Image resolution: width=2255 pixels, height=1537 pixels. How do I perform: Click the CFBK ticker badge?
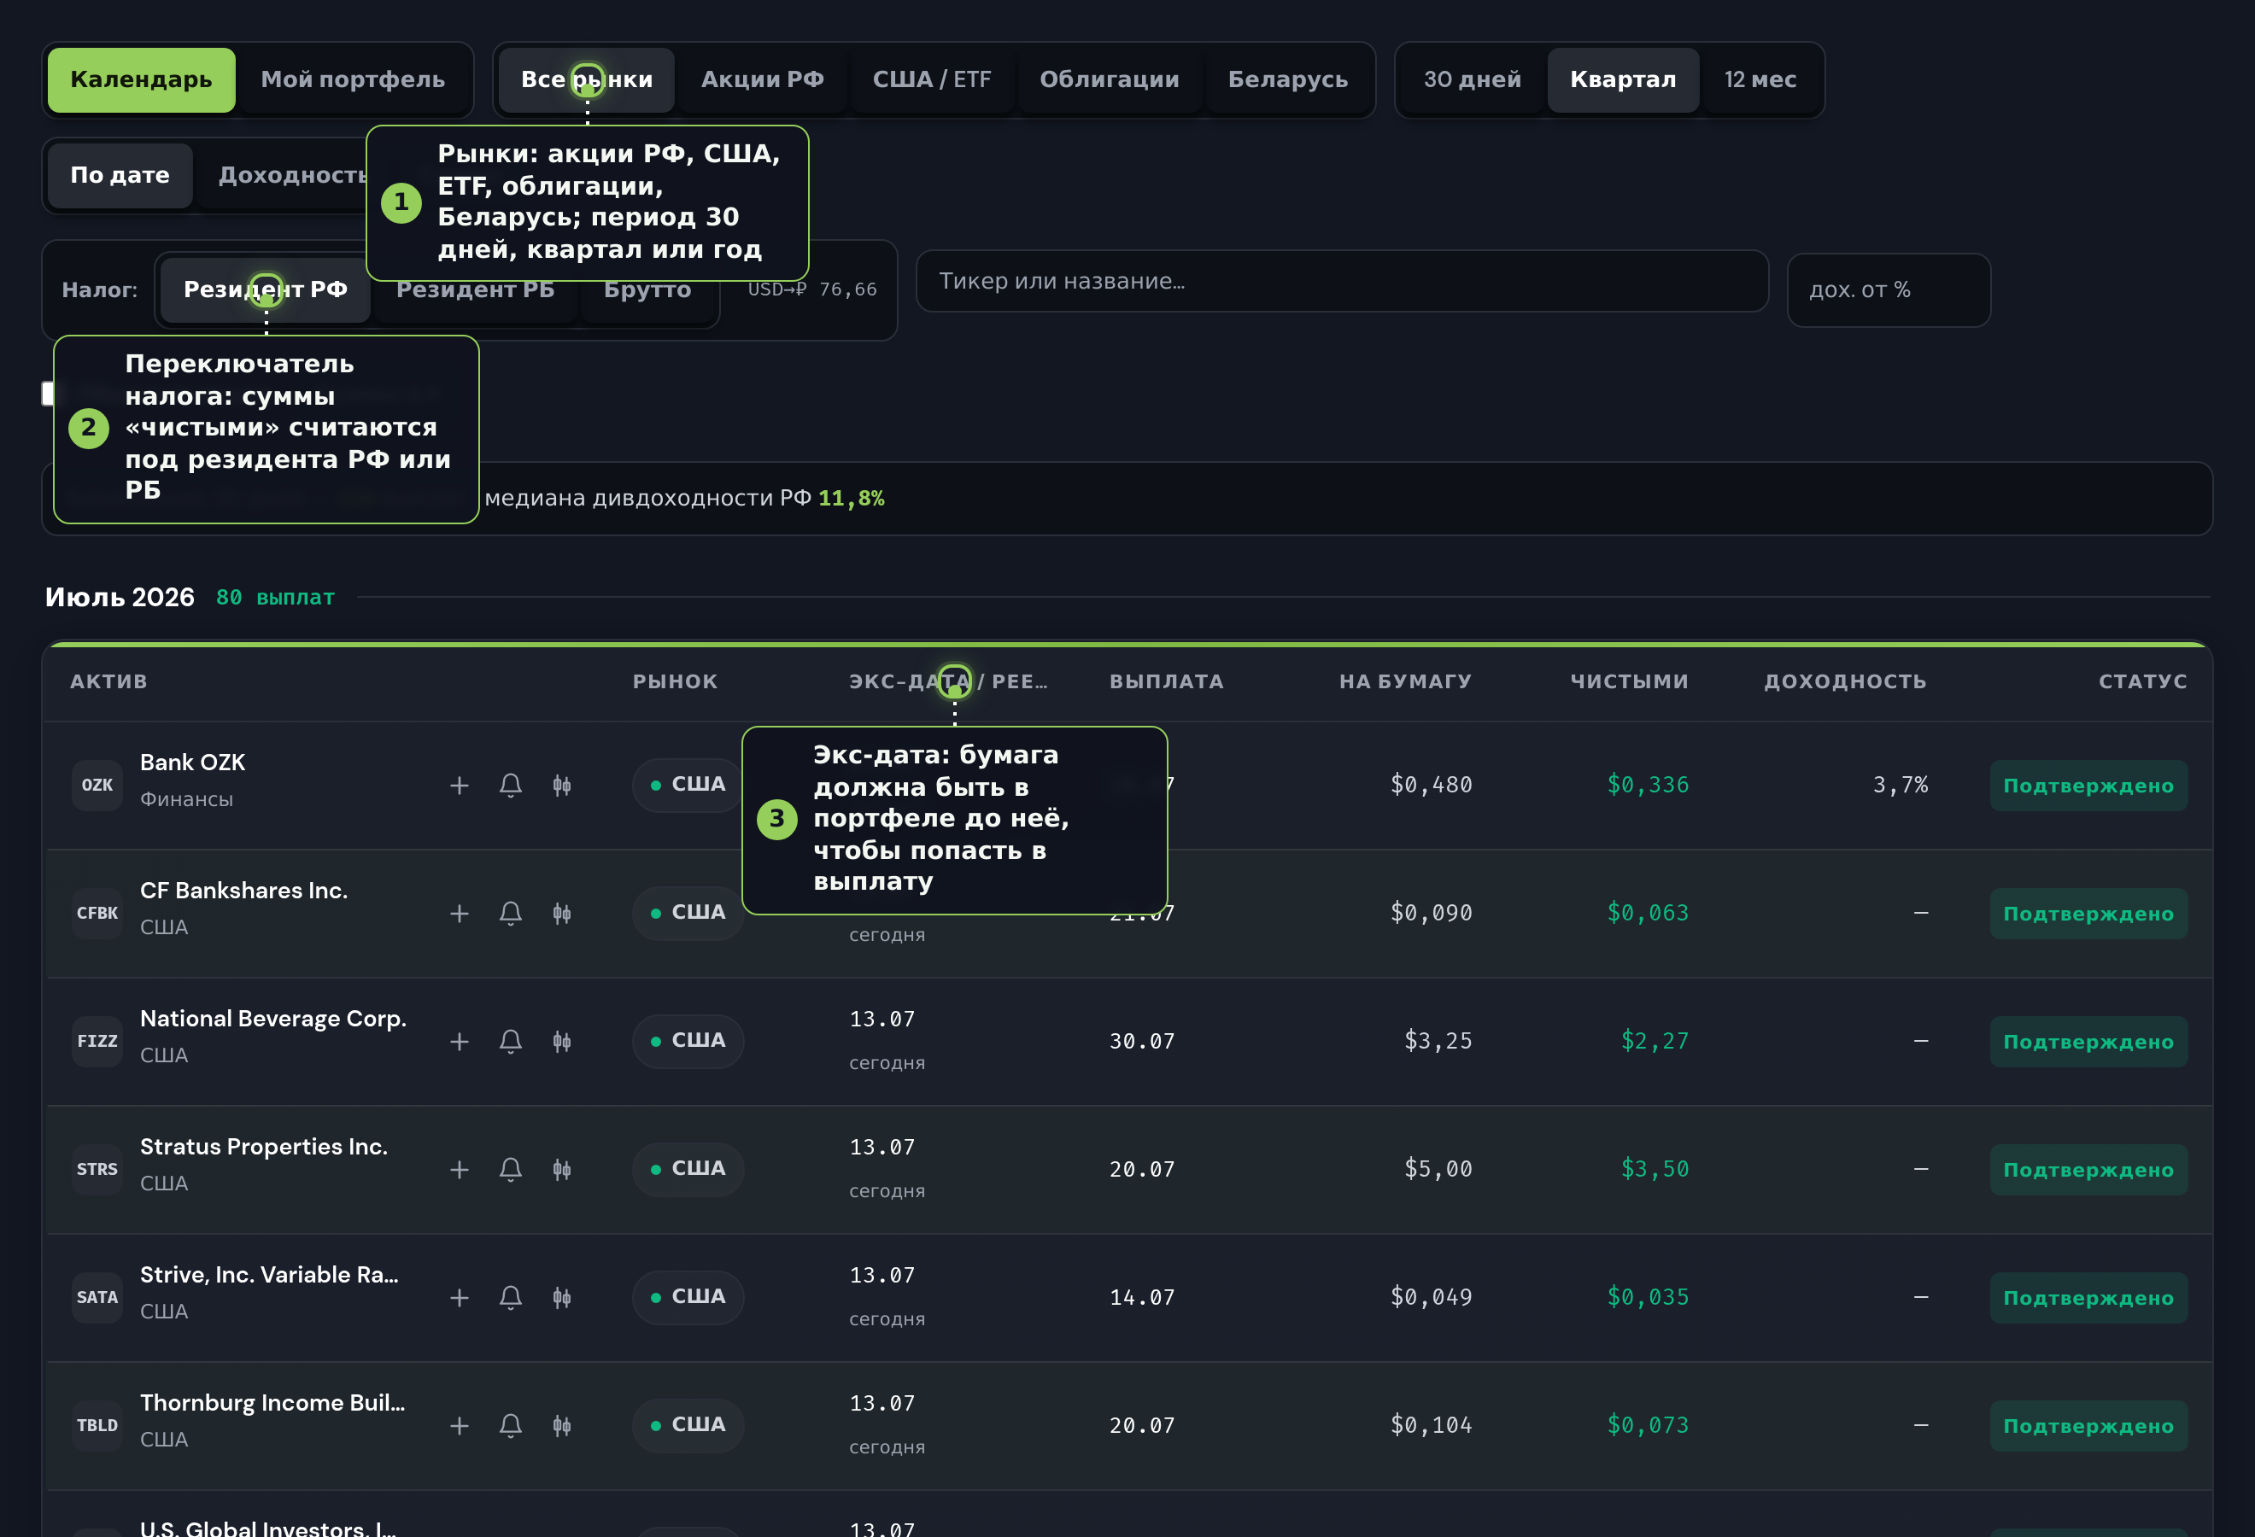click(97, 914)
